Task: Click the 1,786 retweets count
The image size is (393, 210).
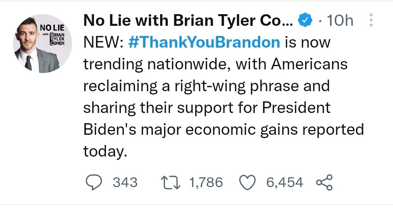Action: point(206,182)
